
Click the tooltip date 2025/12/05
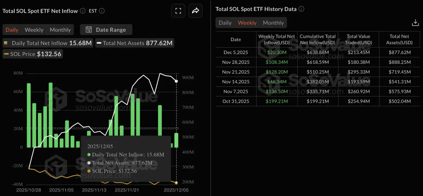100,146
